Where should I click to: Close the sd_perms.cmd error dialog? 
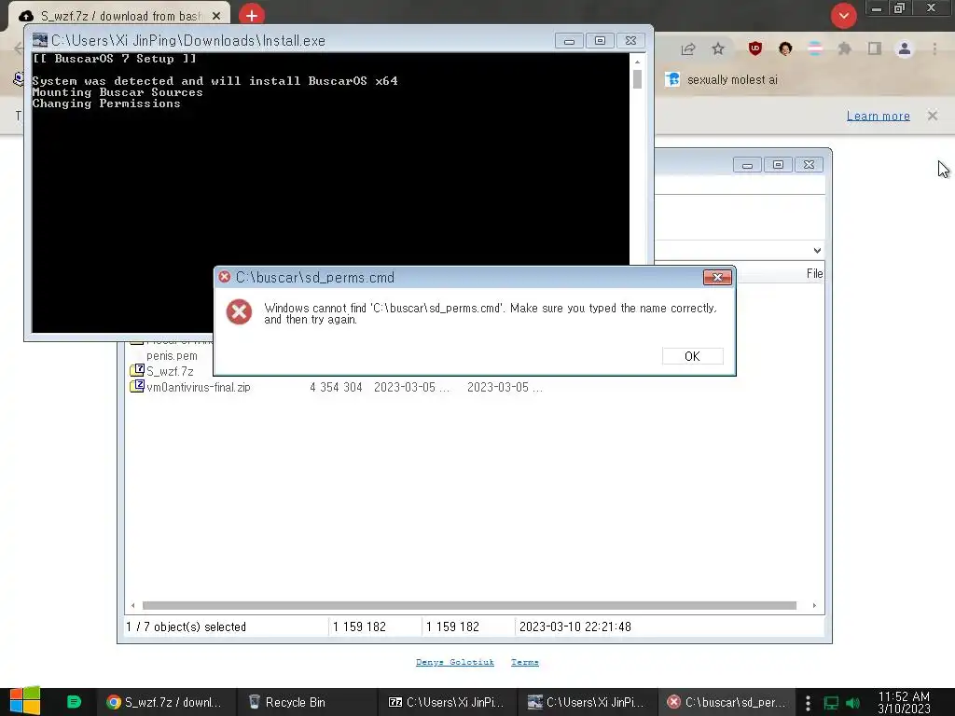point(717,278)
